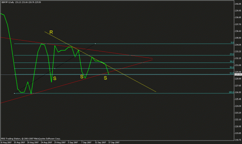The height and width of the screenshot is (144, 242).
Task: Click the 224.30 price axis label
Action: [x=238, y=106]
